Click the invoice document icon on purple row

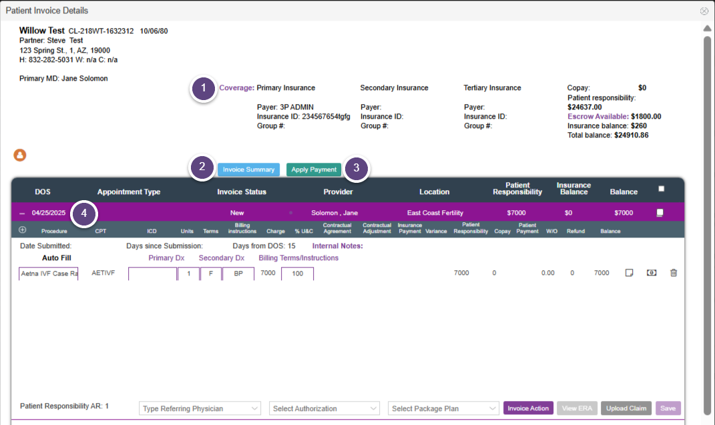(x=660, y=213)
